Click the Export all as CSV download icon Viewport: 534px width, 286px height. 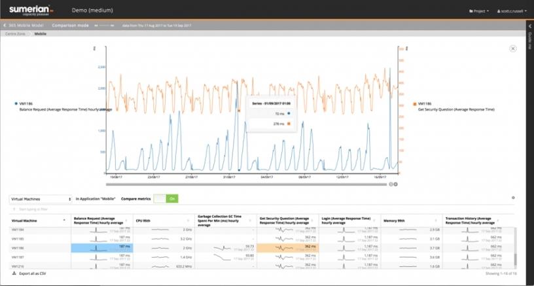[x=14, y=273]
